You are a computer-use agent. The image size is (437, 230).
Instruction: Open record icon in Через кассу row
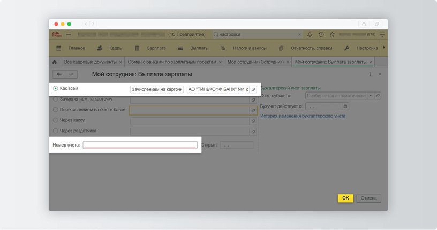[253, 121]
